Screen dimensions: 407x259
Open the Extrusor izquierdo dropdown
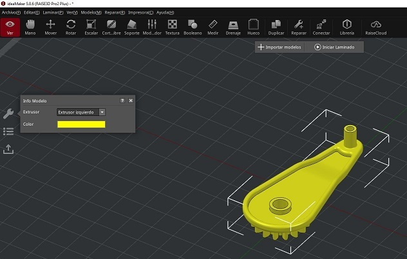[81, 112]
